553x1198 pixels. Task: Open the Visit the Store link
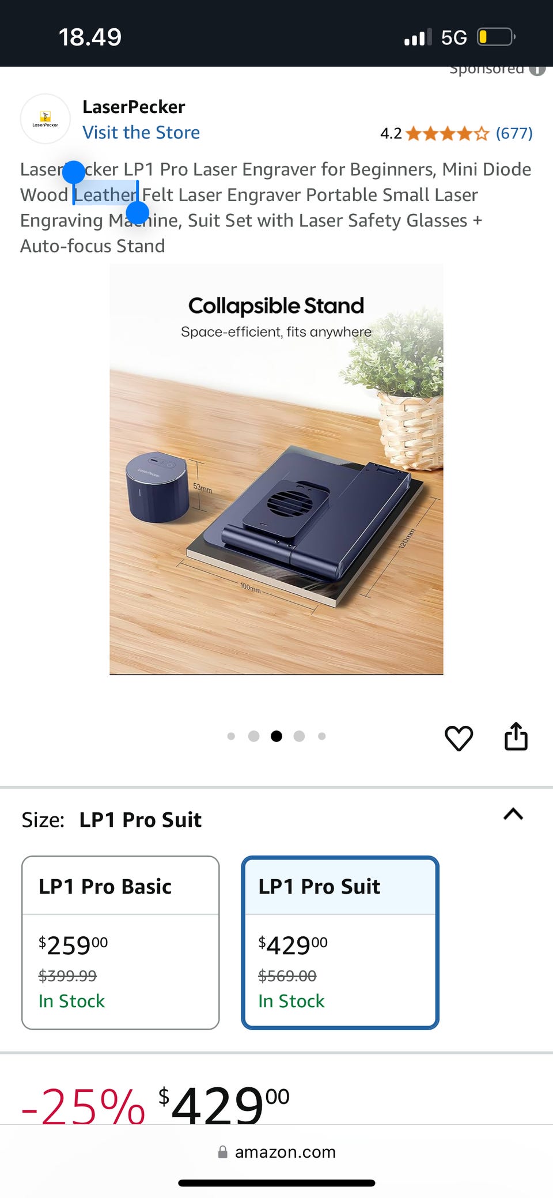[141, 133]
